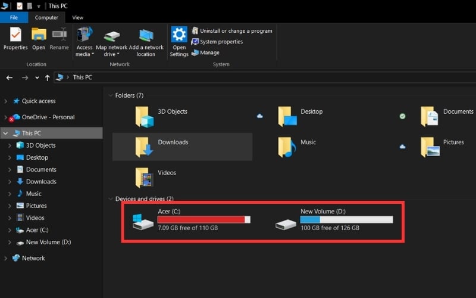The image size is (476, 298).
Task: Click the title bar properties checkmark icon
Action: (20, 6)
